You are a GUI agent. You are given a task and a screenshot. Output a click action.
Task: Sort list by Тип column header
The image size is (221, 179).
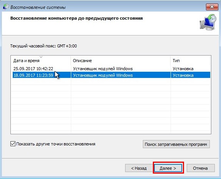[190, 61]
